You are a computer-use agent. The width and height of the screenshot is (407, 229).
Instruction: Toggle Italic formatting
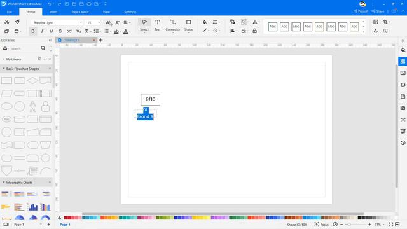[x=42, y=31]
